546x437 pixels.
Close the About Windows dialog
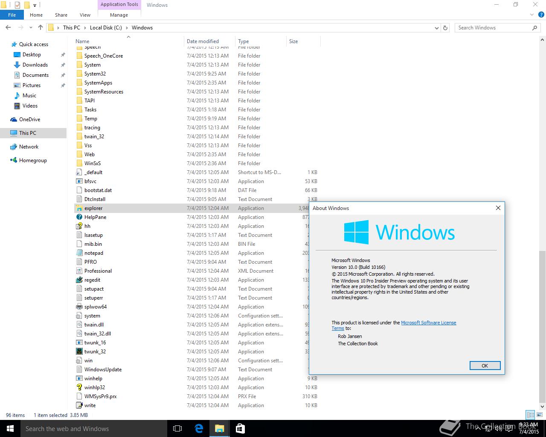pyautogui.click(x=498, y=208)
